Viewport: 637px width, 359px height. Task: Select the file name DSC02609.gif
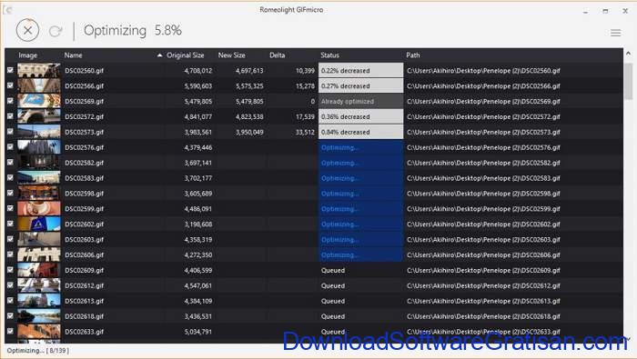[x=84, y=270]
